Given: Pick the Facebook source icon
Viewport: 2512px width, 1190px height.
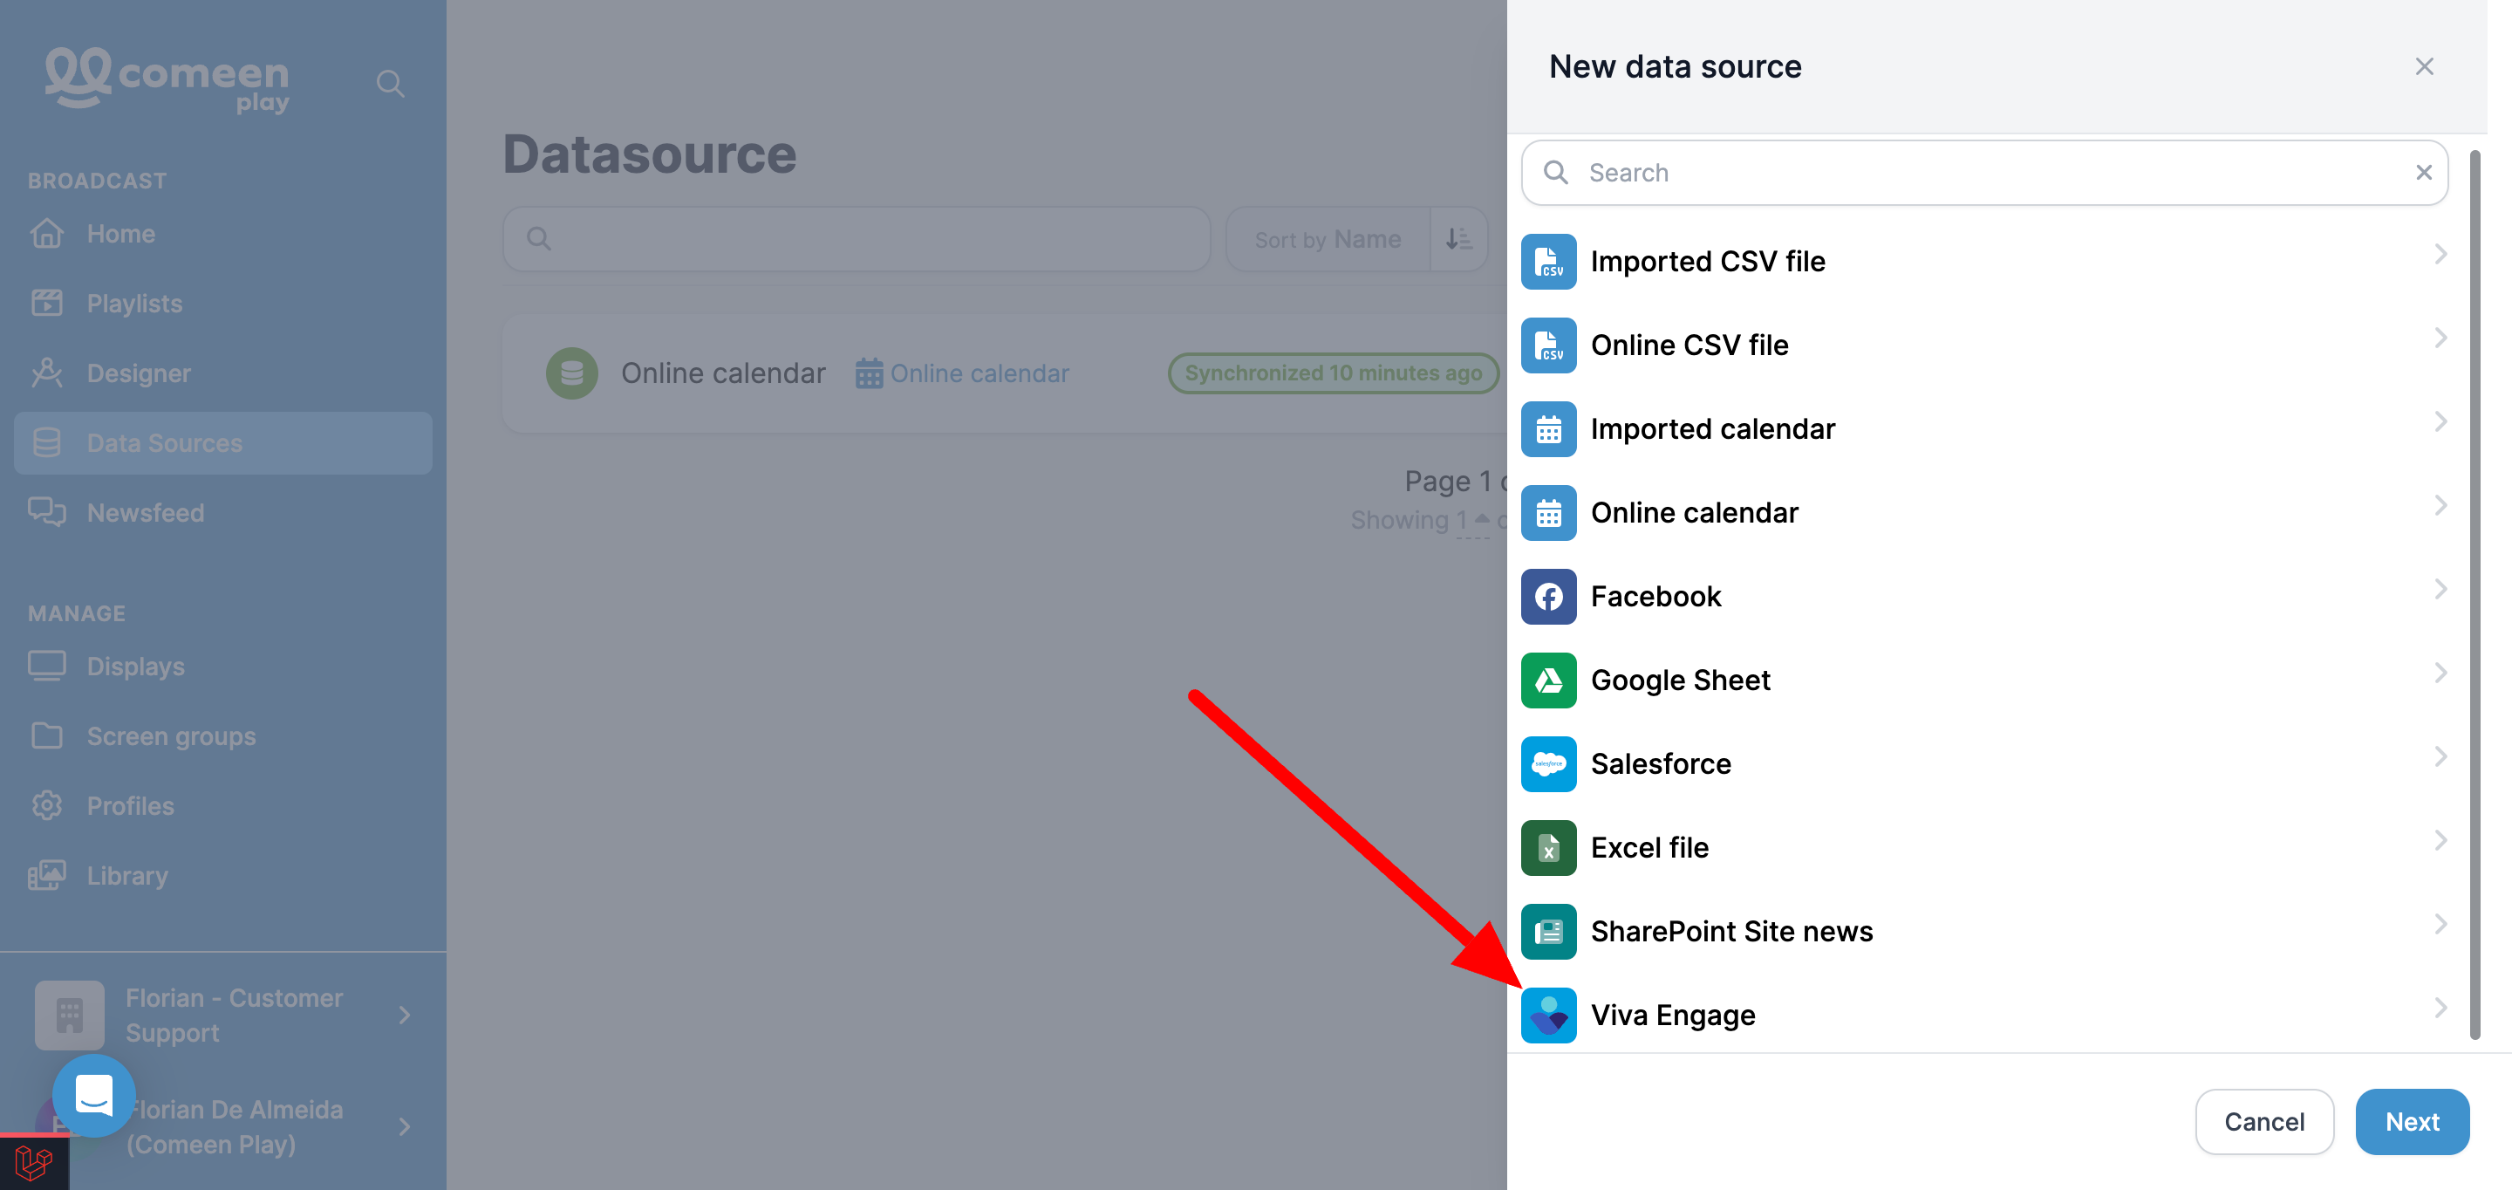Looking at the screenshot, I should click(x=1548, y=597).
